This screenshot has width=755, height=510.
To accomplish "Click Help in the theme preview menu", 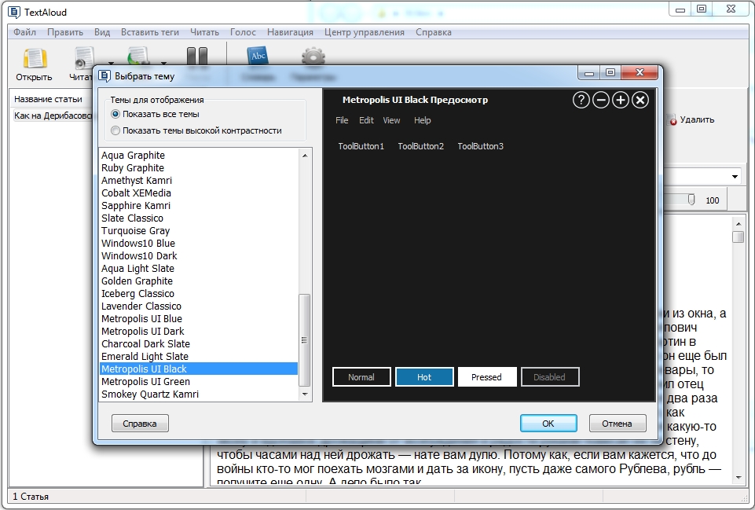I will (422, 120).
